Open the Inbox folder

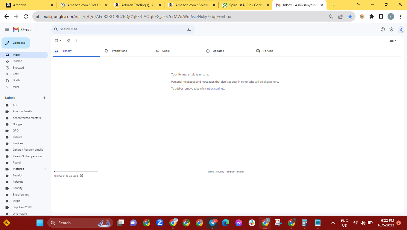click(x=24, y=55)
